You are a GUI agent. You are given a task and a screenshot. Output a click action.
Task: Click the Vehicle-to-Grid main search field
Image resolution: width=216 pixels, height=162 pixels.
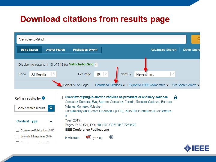[x=101, y=39]
